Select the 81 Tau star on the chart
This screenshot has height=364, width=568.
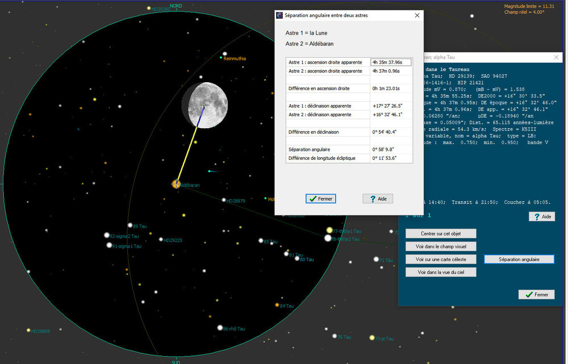pyautogui.click(x=286, y=254)
